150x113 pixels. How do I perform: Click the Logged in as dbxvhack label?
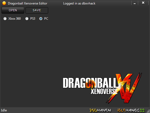point(79,3)
